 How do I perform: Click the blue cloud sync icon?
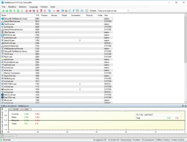coord(82,11)
